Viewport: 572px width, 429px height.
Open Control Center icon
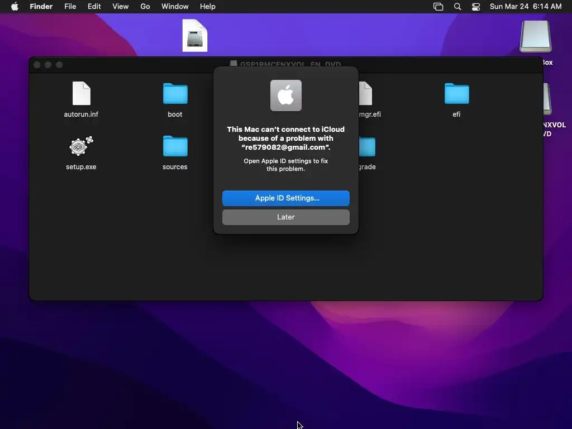[476, 7]
